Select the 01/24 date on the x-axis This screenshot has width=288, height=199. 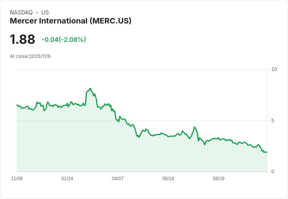click(67, 179)
